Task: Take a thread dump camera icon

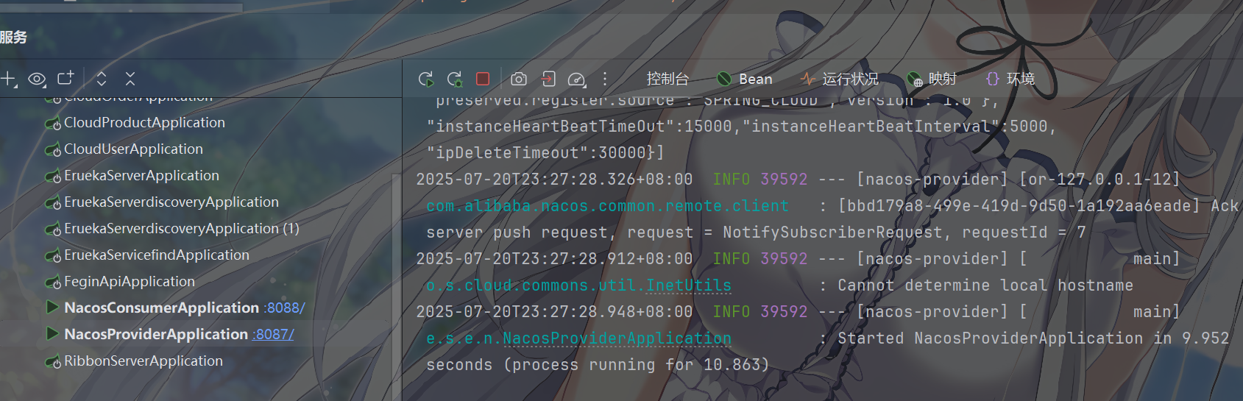Action: click(519, 79)
